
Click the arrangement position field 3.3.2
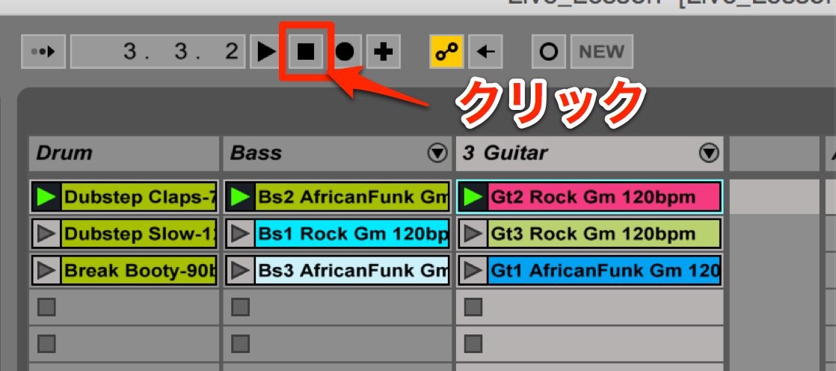click(x=158, y=52)
